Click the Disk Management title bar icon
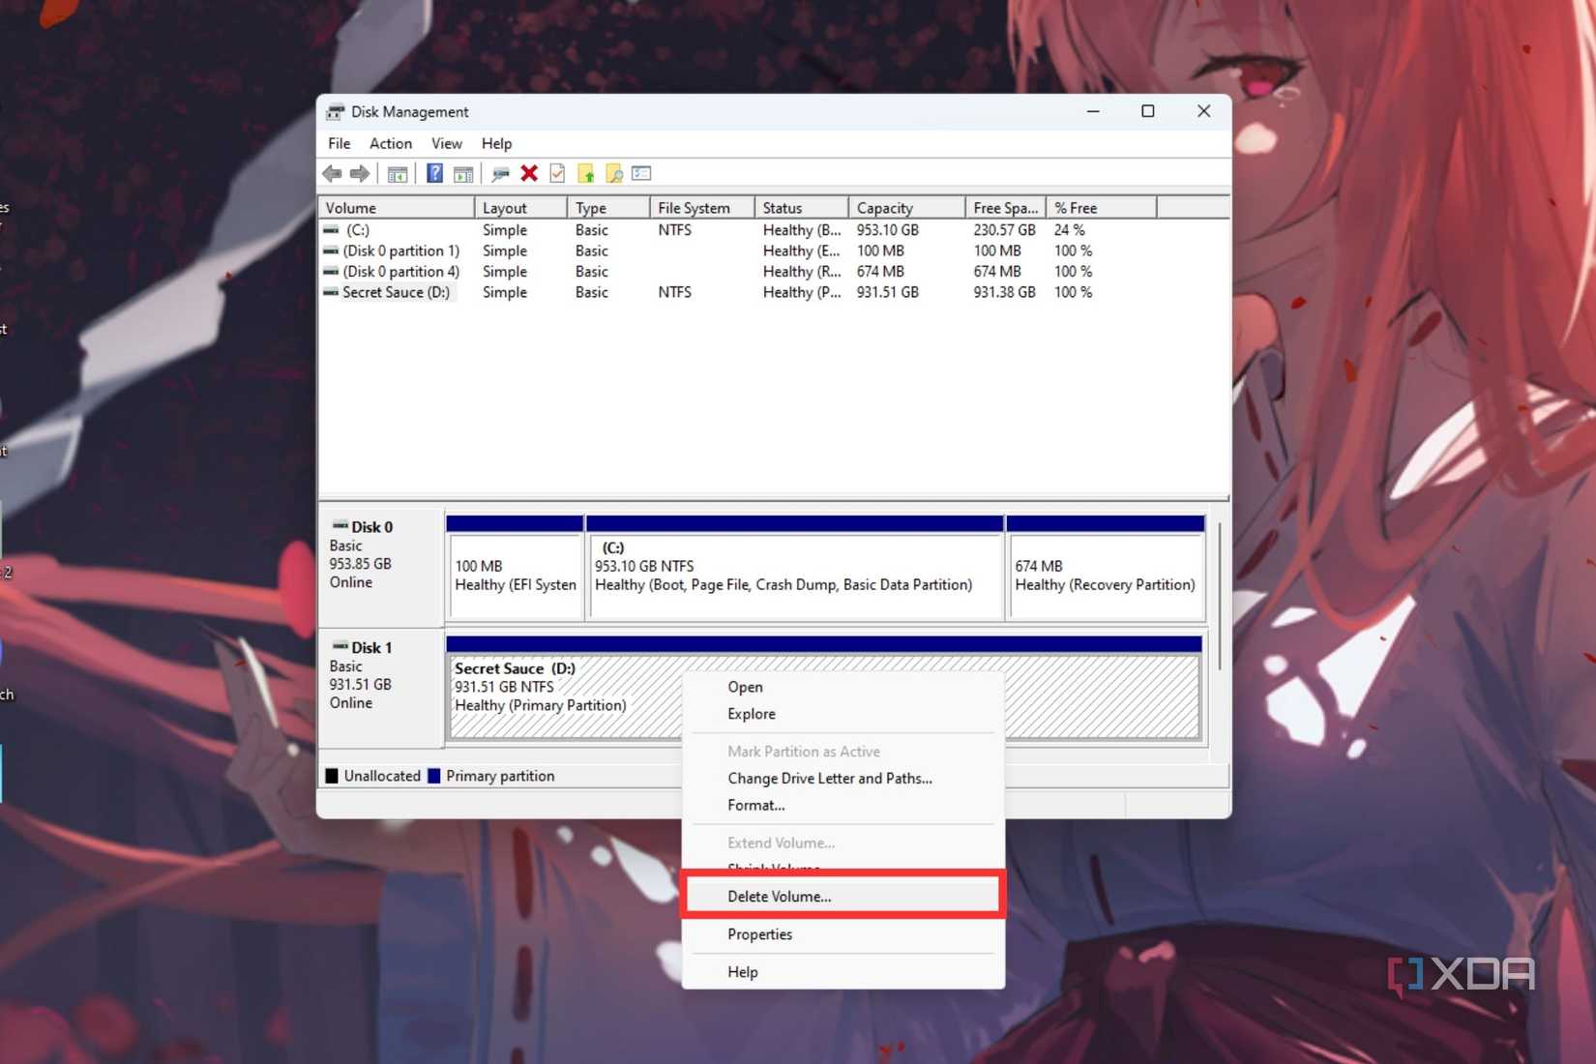Image resolution: width=1596 pixels, height=1064 pixels. tap(335, 111)
